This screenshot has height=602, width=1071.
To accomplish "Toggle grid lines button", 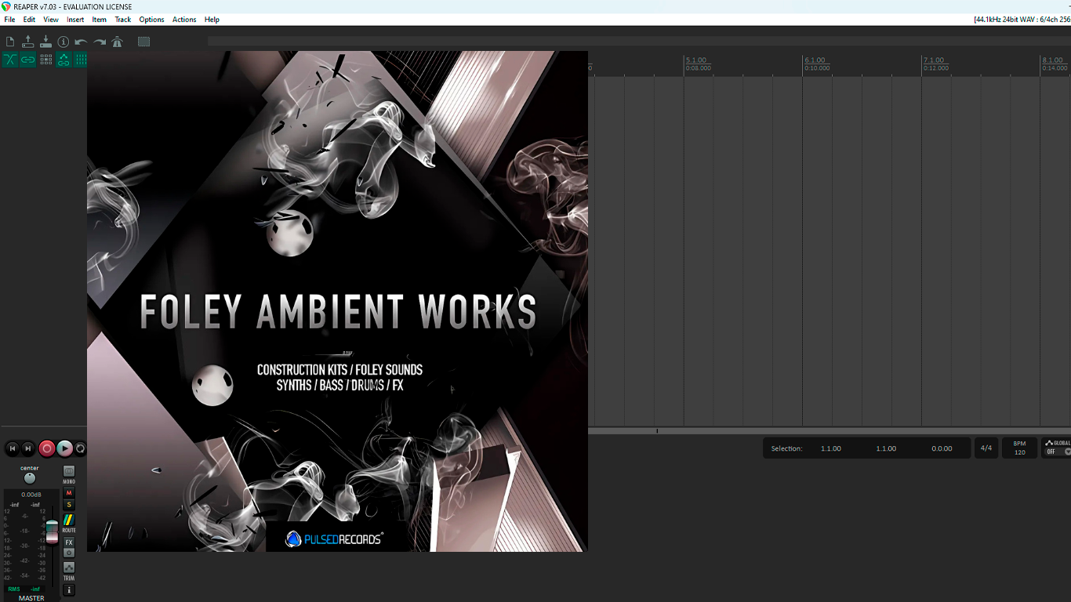I will coord(81,60).
